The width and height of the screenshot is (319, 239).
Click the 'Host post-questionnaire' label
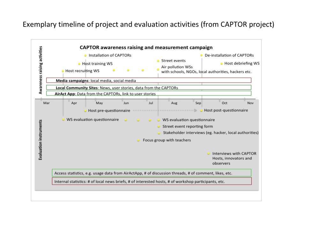(x=226, y=110)
